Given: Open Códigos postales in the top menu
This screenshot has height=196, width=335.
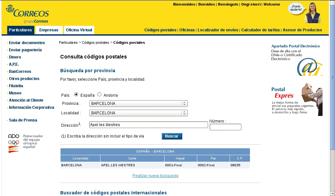Looking at the screenshot, I should coord(160,30).
